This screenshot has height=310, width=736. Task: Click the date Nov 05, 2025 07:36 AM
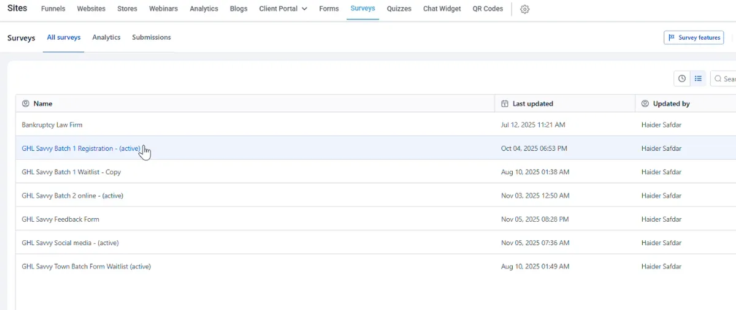535,243
